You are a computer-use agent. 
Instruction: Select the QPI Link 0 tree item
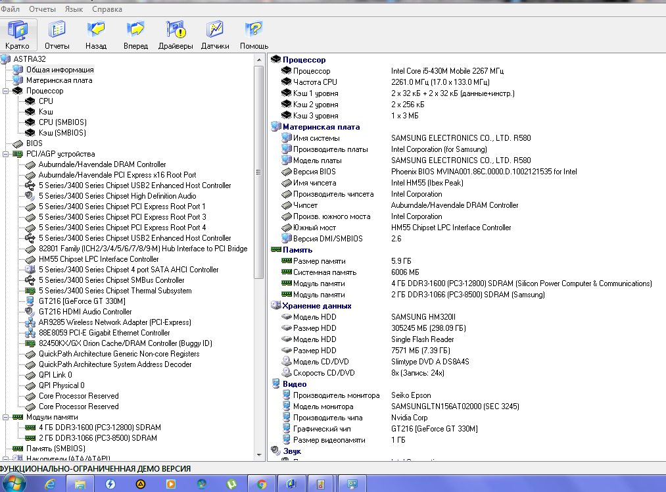click(55, 375)
